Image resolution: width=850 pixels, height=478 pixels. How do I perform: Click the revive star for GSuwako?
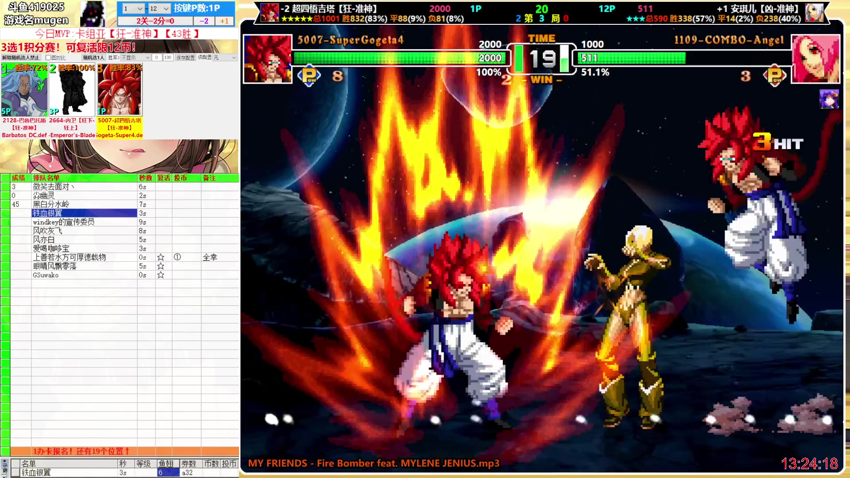tap(161, 275)
